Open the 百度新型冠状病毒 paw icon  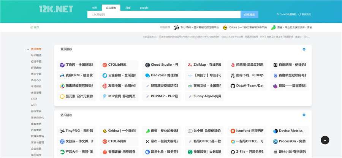pyautogui.click(x=275, y=76)
